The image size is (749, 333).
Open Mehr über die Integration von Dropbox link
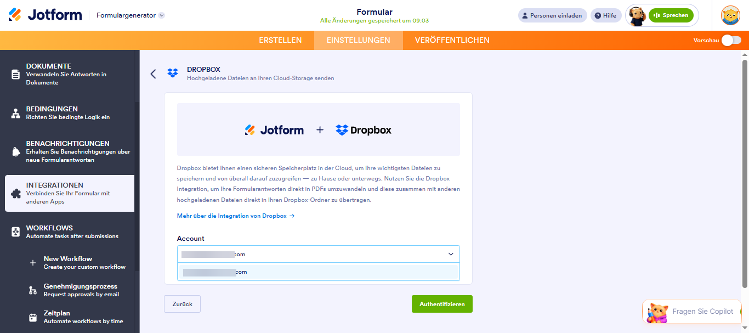pyautogui.click(x=236, y=216)
